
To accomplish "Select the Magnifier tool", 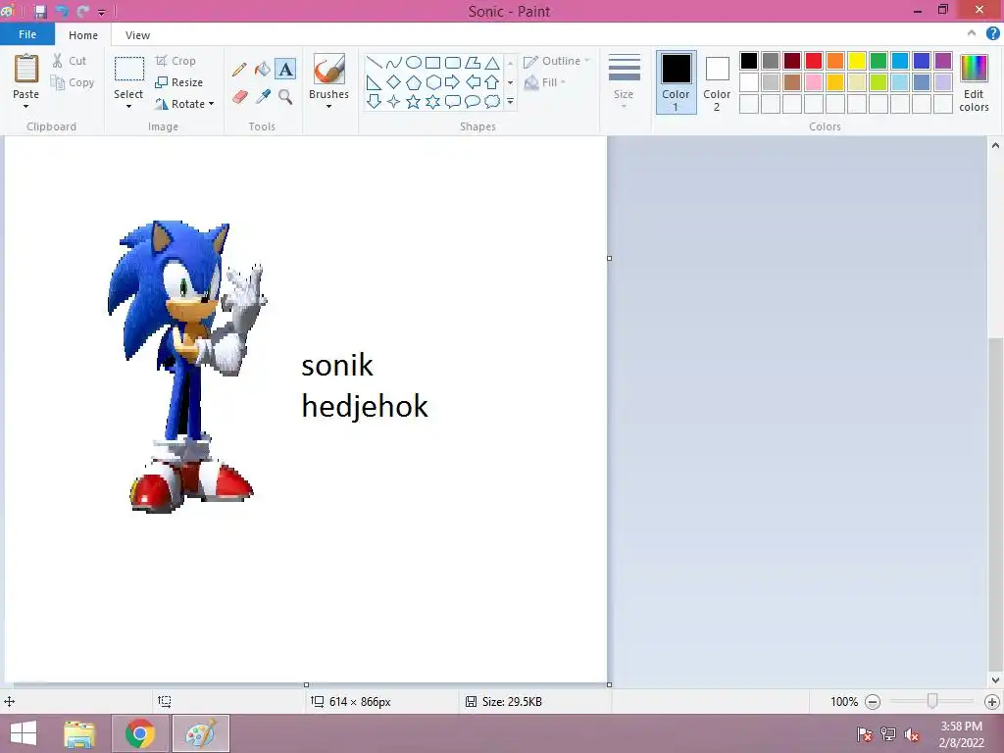I will tap(285, 97).
